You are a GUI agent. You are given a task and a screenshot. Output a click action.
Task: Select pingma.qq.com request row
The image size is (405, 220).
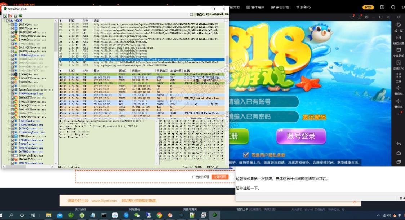[x=142, y=65]
